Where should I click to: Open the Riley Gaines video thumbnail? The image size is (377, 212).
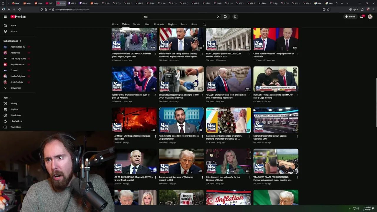229,161
